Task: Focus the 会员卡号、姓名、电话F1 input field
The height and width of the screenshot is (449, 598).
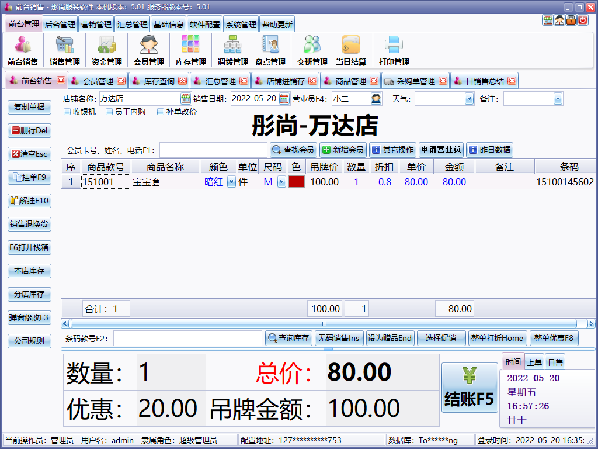Action: point(213,150)
